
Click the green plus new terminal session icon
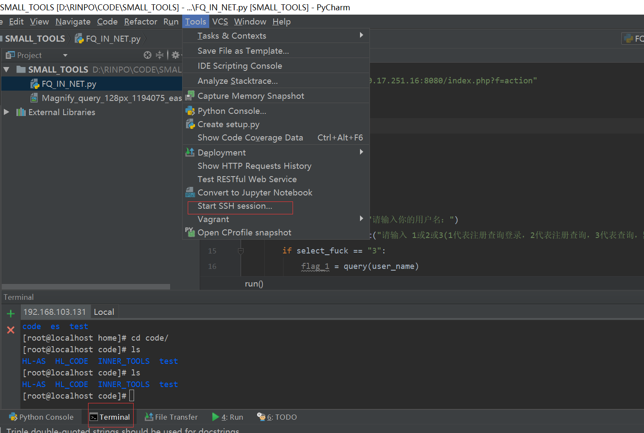(11, 314)
